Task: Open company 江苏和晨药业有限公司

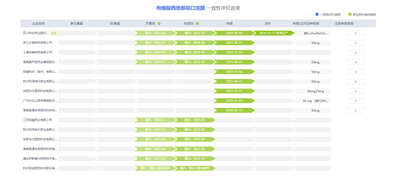Action: [x=37, y=120]
